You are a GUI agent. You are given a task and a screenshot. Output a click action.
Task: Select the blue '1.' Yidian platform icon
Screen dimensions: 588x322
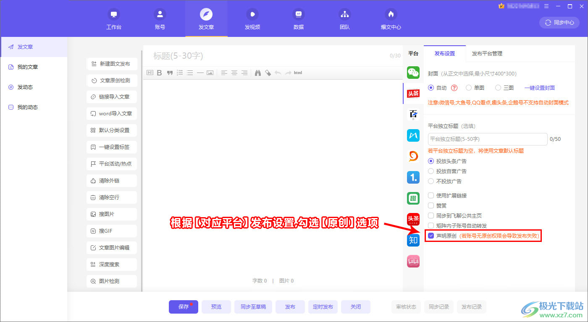point(413,177)
